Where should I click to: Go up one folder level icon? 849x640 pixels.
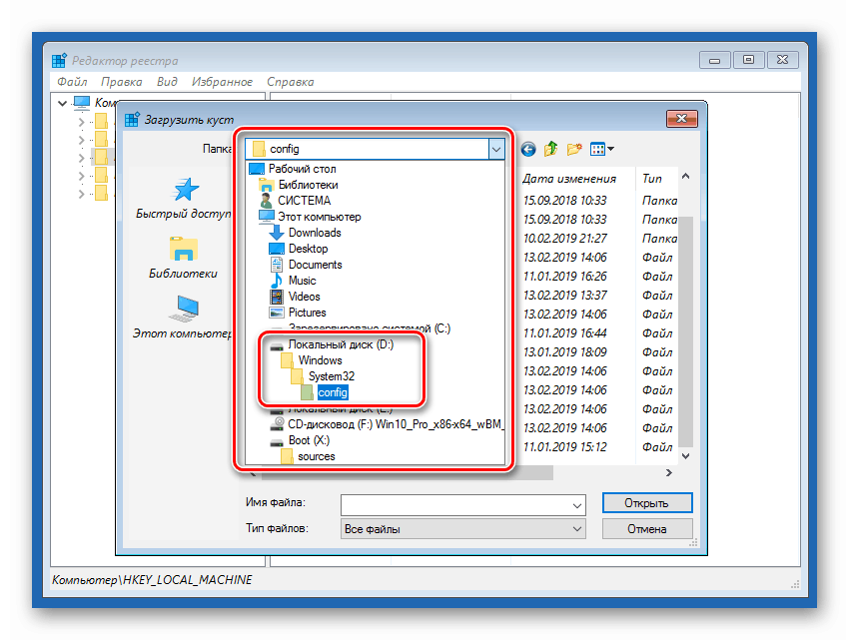(550, 149)
